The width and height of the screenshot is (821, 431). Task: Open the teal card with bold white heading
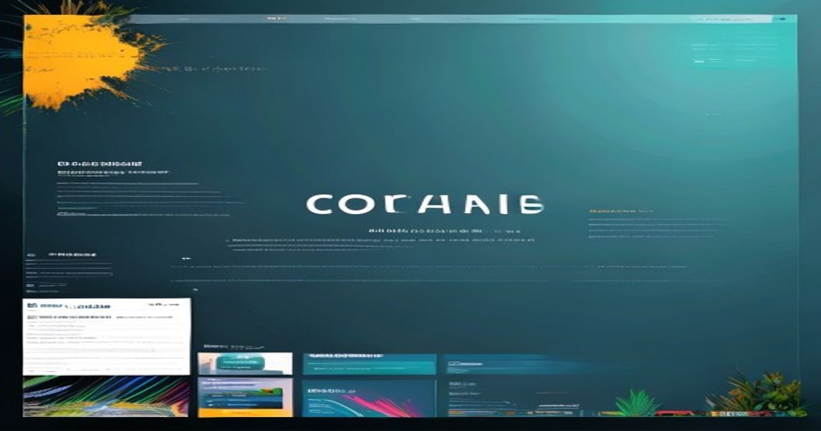tap(369, 364)
